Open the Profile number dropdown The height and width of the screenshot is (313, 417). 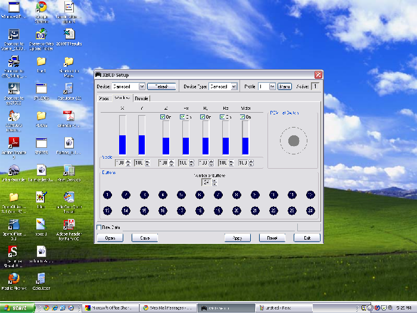click(272, 86)
